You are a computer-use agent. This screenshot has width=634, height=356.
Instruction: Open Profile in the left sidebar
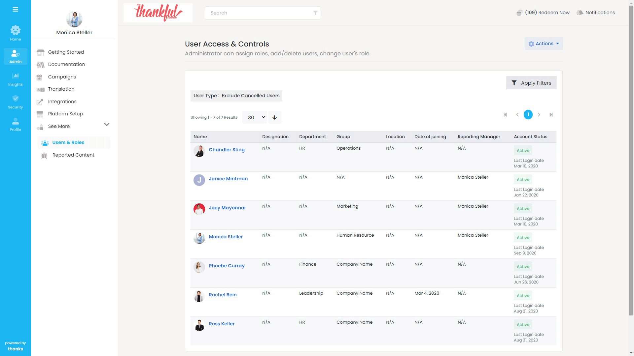click(15, 124)
